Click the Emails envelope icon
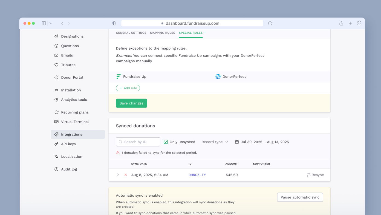Image resolution: width=381 pixels, height=215 pixels. coord(56,55)
